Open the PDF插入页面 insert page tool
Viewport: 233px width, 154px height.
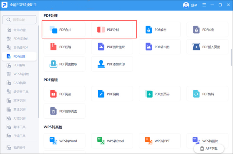[x=208, y=47]
